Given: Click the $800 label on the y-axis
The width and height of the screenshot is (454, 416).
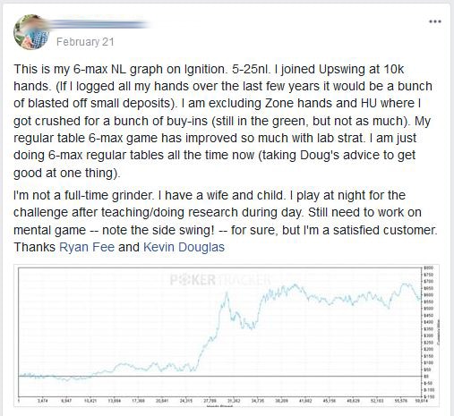Looking at the screenshot, I should [429, 267].
